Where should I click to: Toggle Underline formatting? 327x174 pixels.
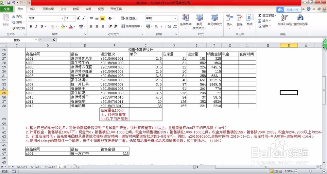coord(42,26)
